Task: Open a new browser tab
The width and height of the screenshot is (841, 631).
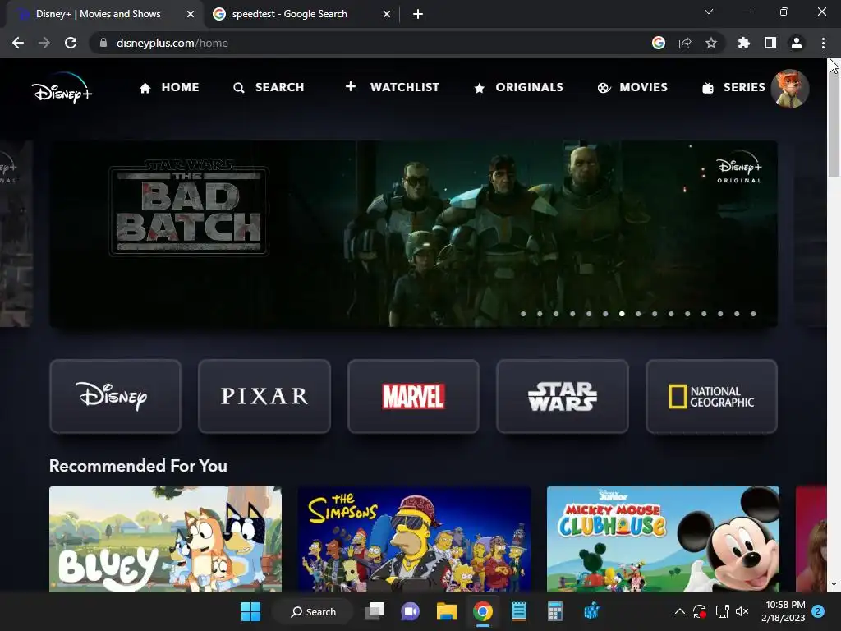Action: coord(418,15)
